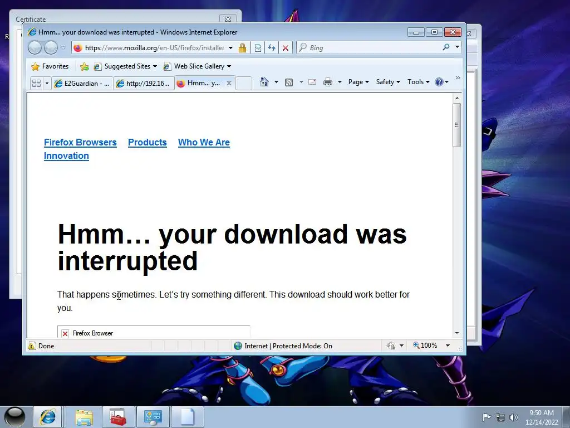Image resolution: width=570 pixels, height=428 pixels.
Task: Click the network tray icon
Action: click(x=500, y=417)
